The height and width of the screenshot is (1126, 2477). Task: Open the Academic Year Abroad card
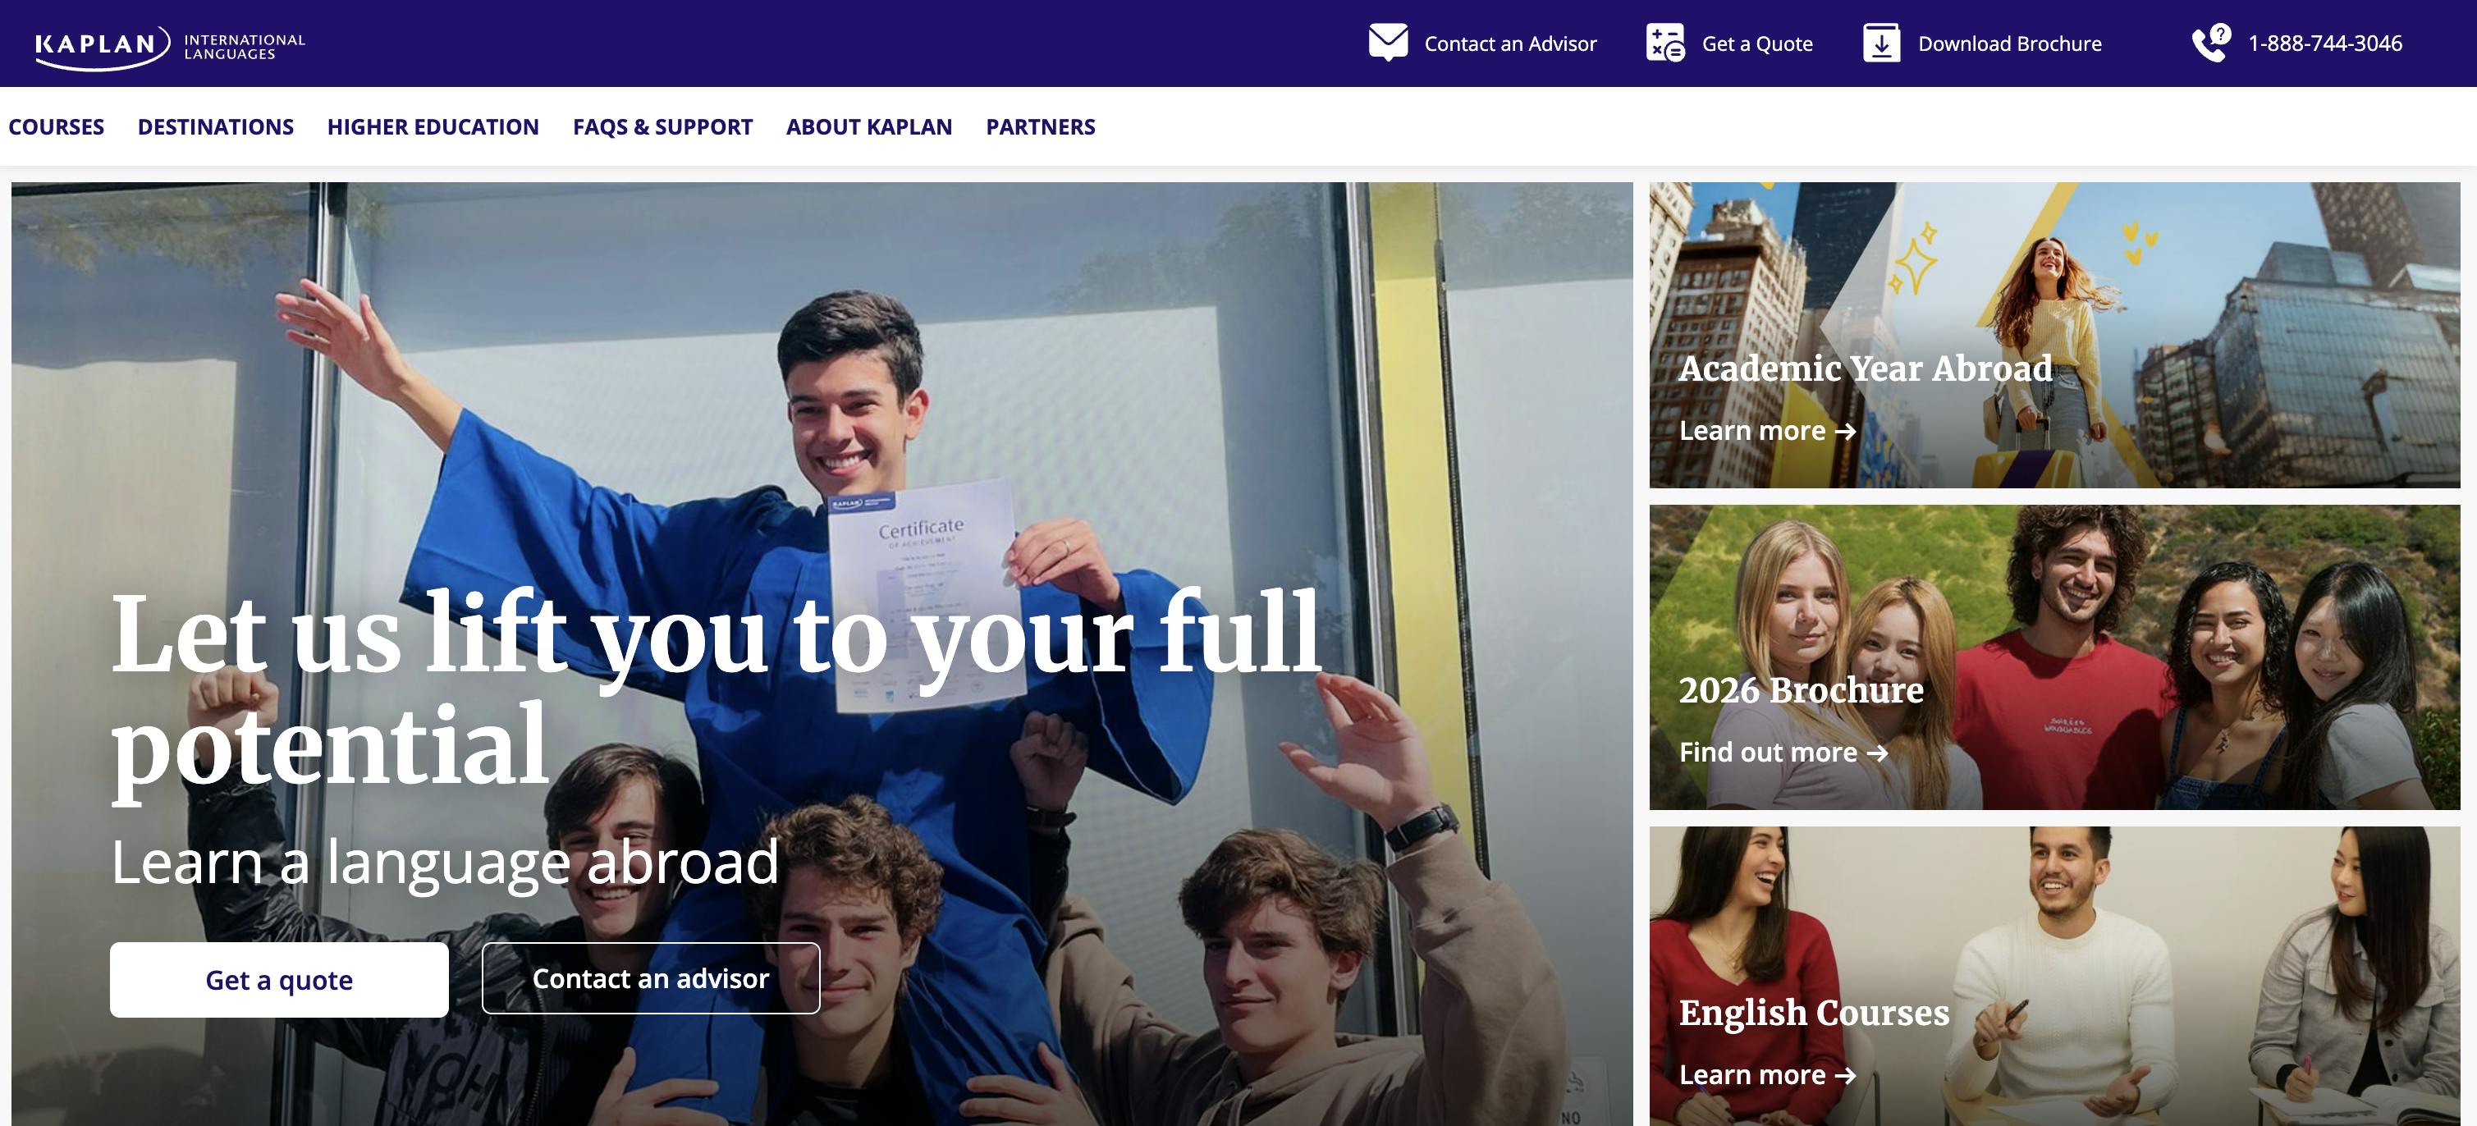tap(2054, 335)
